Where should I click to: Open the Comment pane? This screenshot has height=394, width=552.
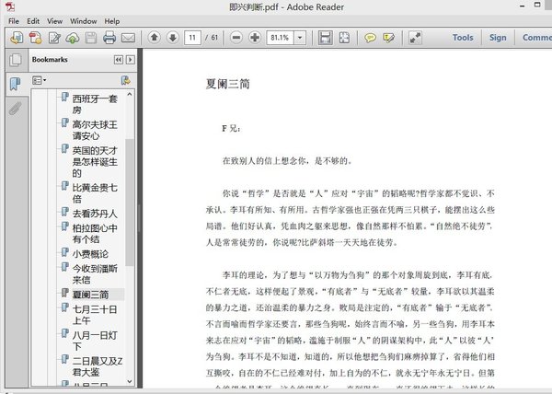537,38
